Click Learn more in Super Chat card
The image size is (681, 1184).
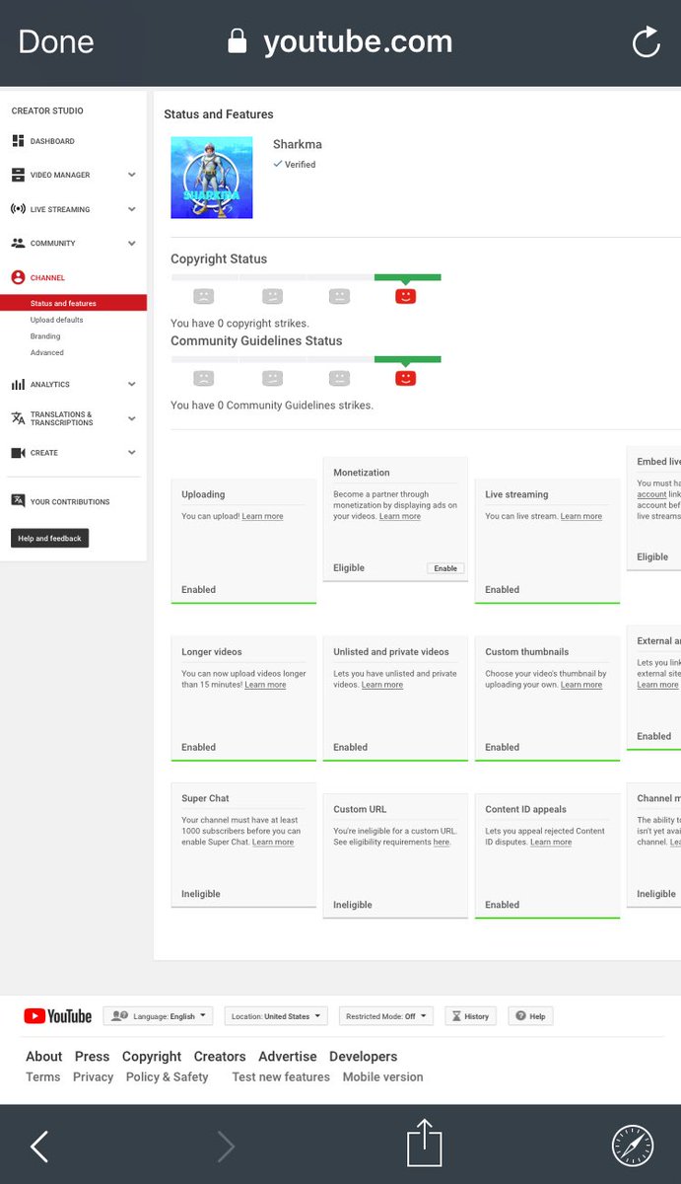273,842
